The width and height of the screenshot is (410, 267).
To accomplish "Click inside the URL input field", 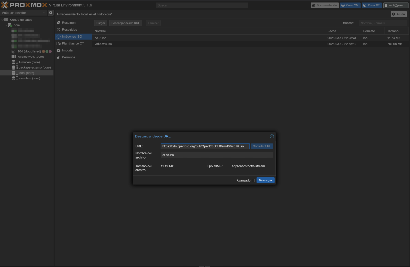I will point(204,146).
